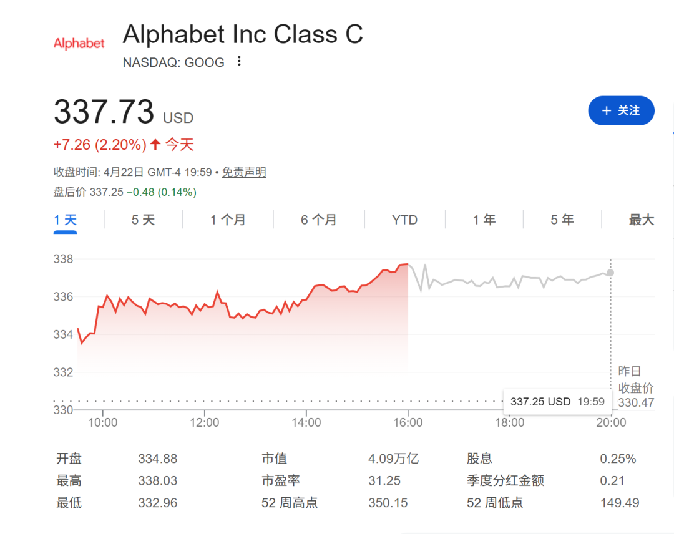Click the 337.73 stock price
674x534 pixels.
(104, 112)
